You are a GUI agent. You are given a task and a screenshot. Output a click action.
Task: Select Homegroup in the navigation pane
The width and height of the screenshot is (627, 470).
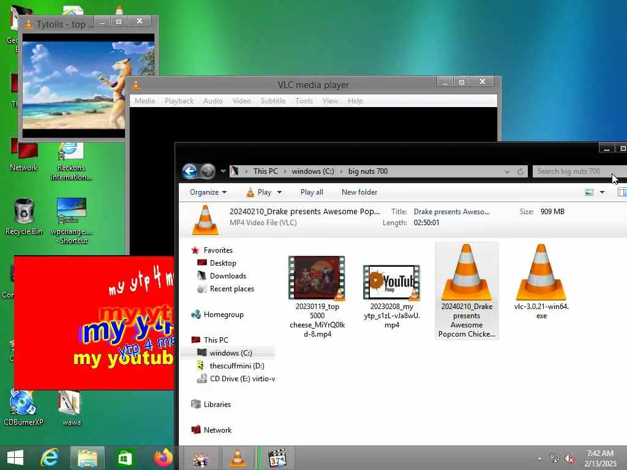[x=223, y=315]
